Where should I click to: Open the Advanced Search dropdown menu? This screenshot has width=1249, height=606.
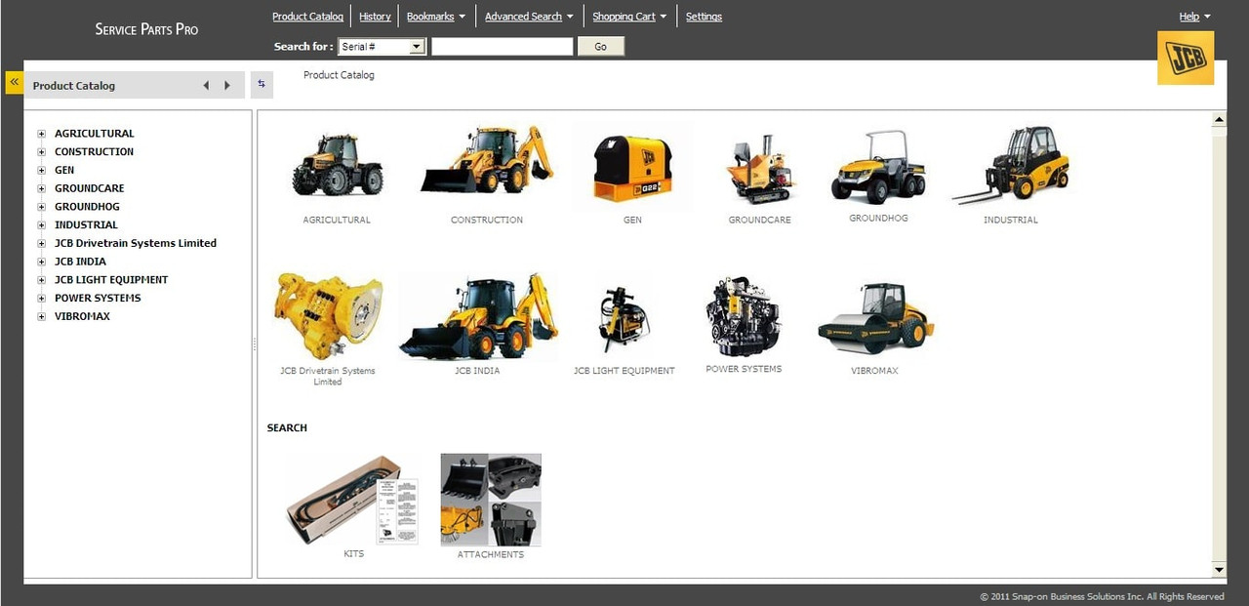click(530, 17)
